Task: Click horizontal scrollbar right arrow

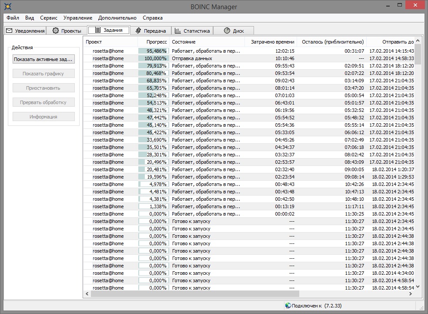Action: pos(411,294)
